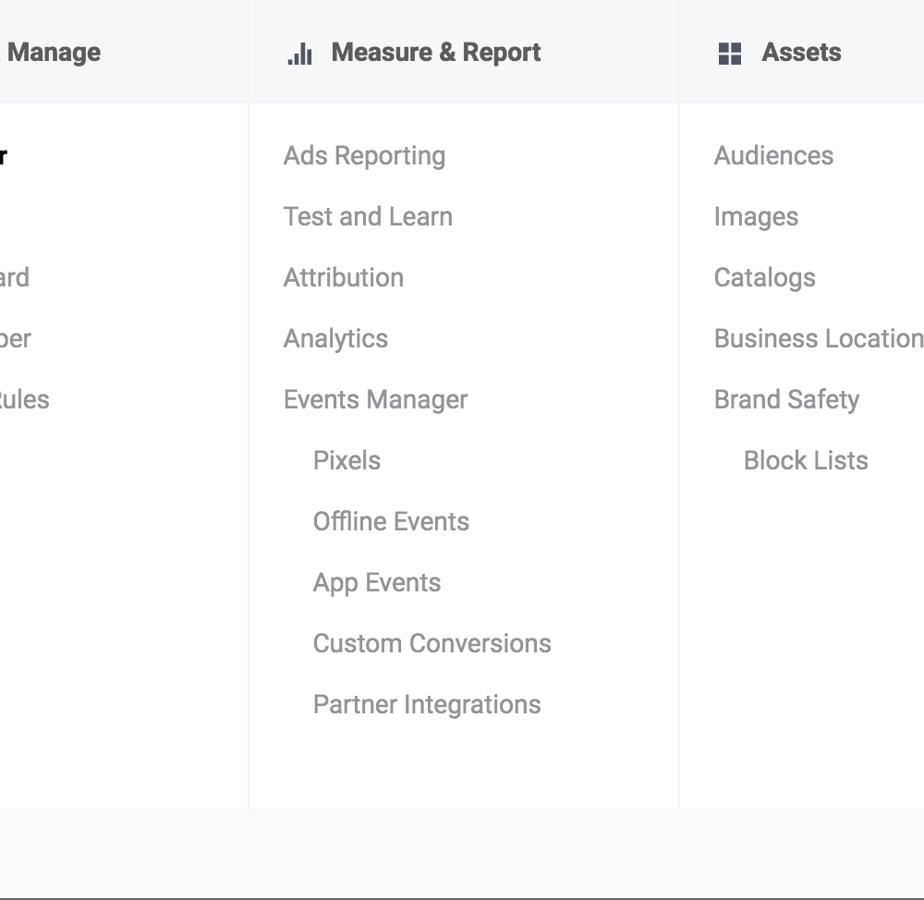Open Brand Safety
Screen dimensions: 924x900
(786, 399)
